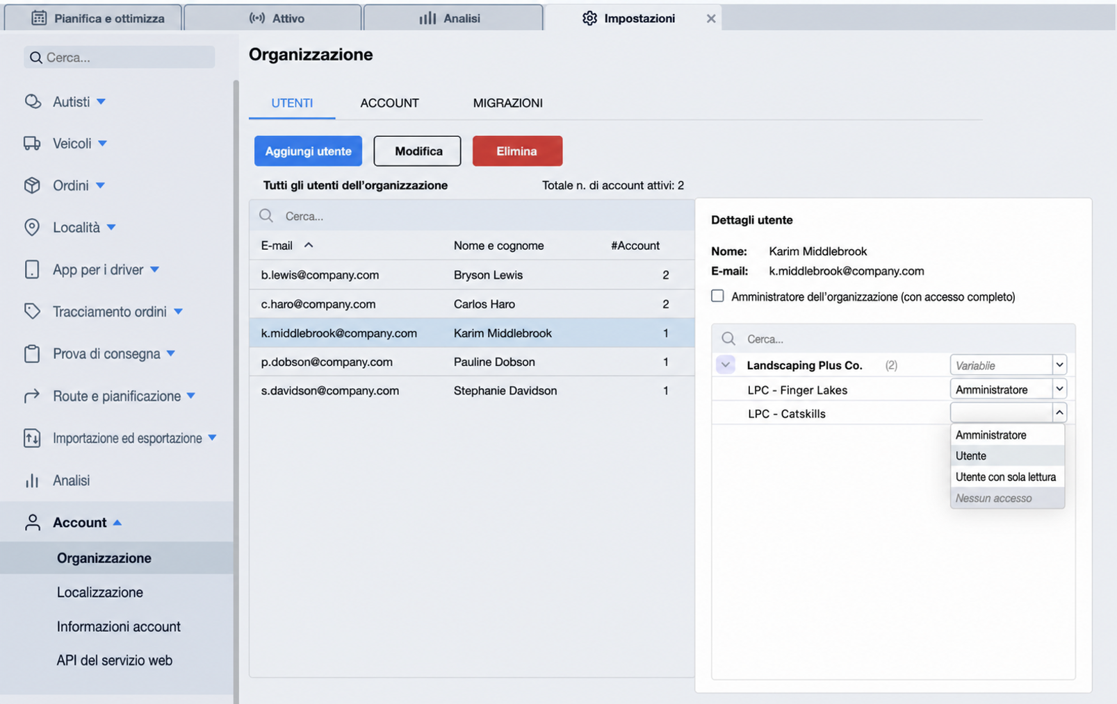Click the magnifier icon in users search

point(266,216)
